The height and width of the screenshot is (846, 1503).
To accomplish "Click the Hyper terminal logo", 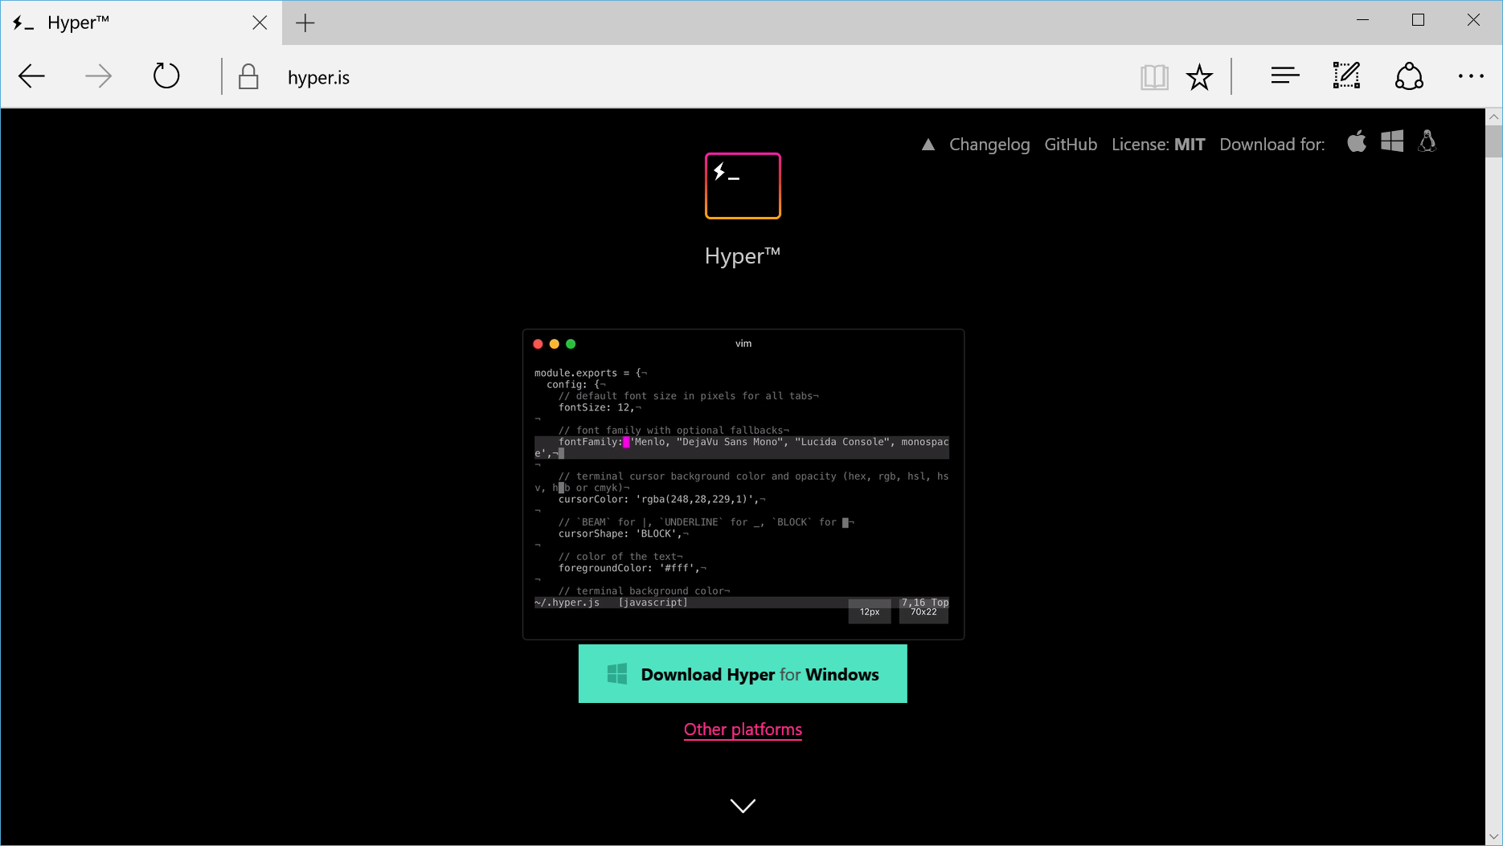I will pos(742,186).
